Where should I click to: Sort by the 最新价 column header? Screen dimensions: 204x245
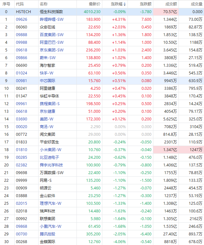tap(95, 4)
